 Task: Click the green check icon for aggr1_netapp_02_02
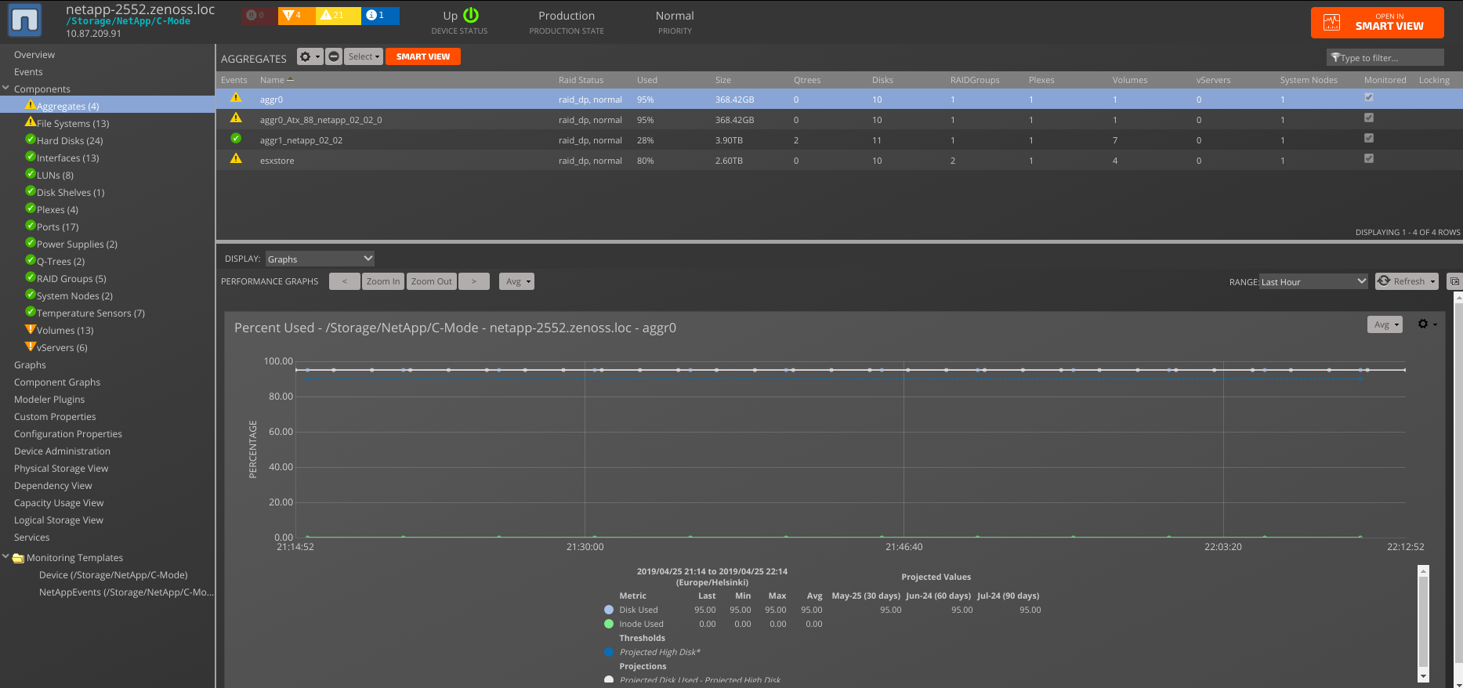[235, 139]
